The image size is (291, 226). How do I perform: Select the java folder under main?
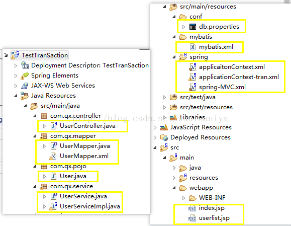(x=195, y=168)
